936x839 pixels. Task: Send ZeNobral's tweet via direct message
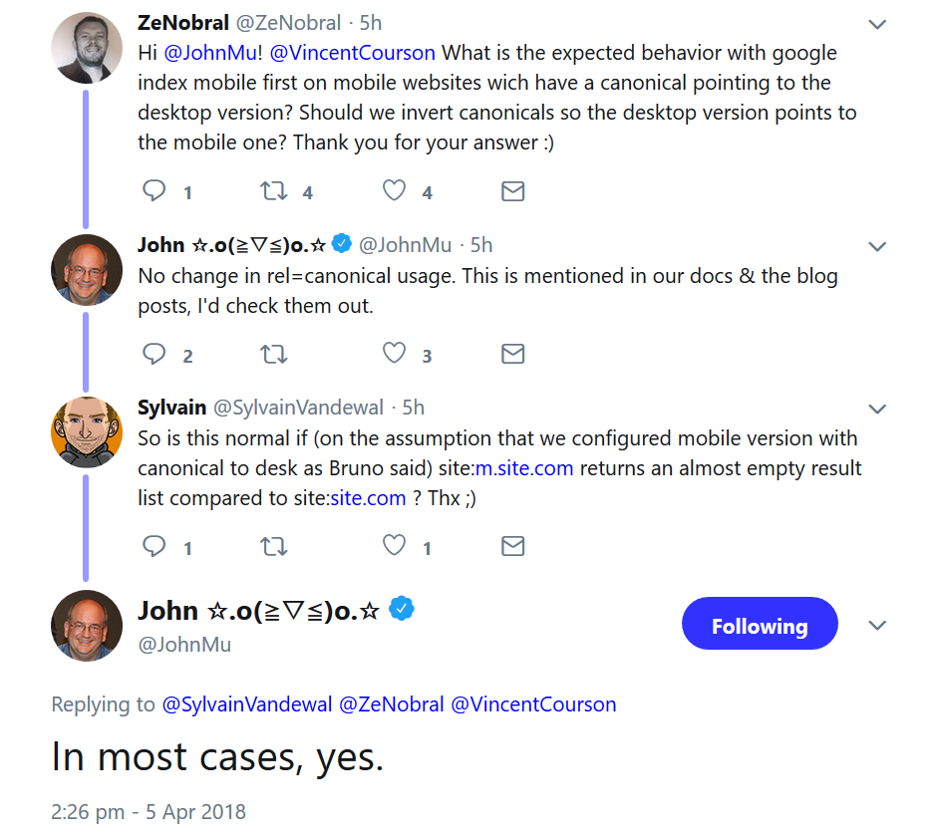click(x=512, y=191)
